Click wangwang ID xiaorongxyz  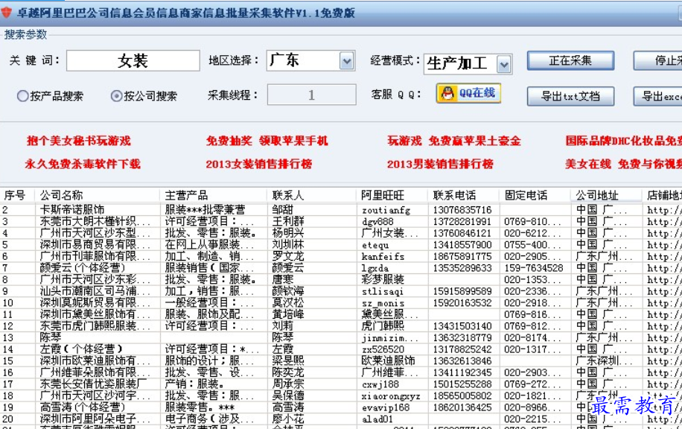point(391,396)
